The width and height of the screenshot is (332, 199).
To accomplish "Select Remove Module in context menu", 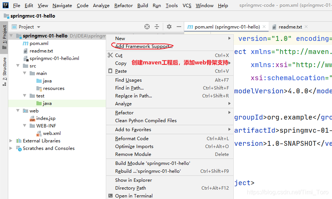I will click(x=170, y=154).
